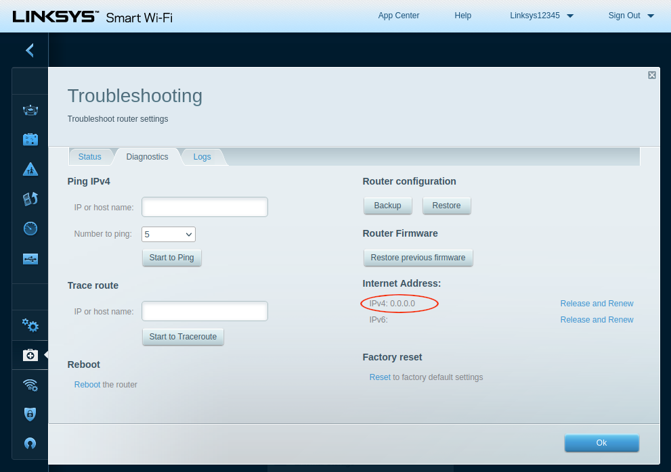This screenshot has width=671, height=472.
Task: Switch to the Status tab
Action: pos(89,157)
